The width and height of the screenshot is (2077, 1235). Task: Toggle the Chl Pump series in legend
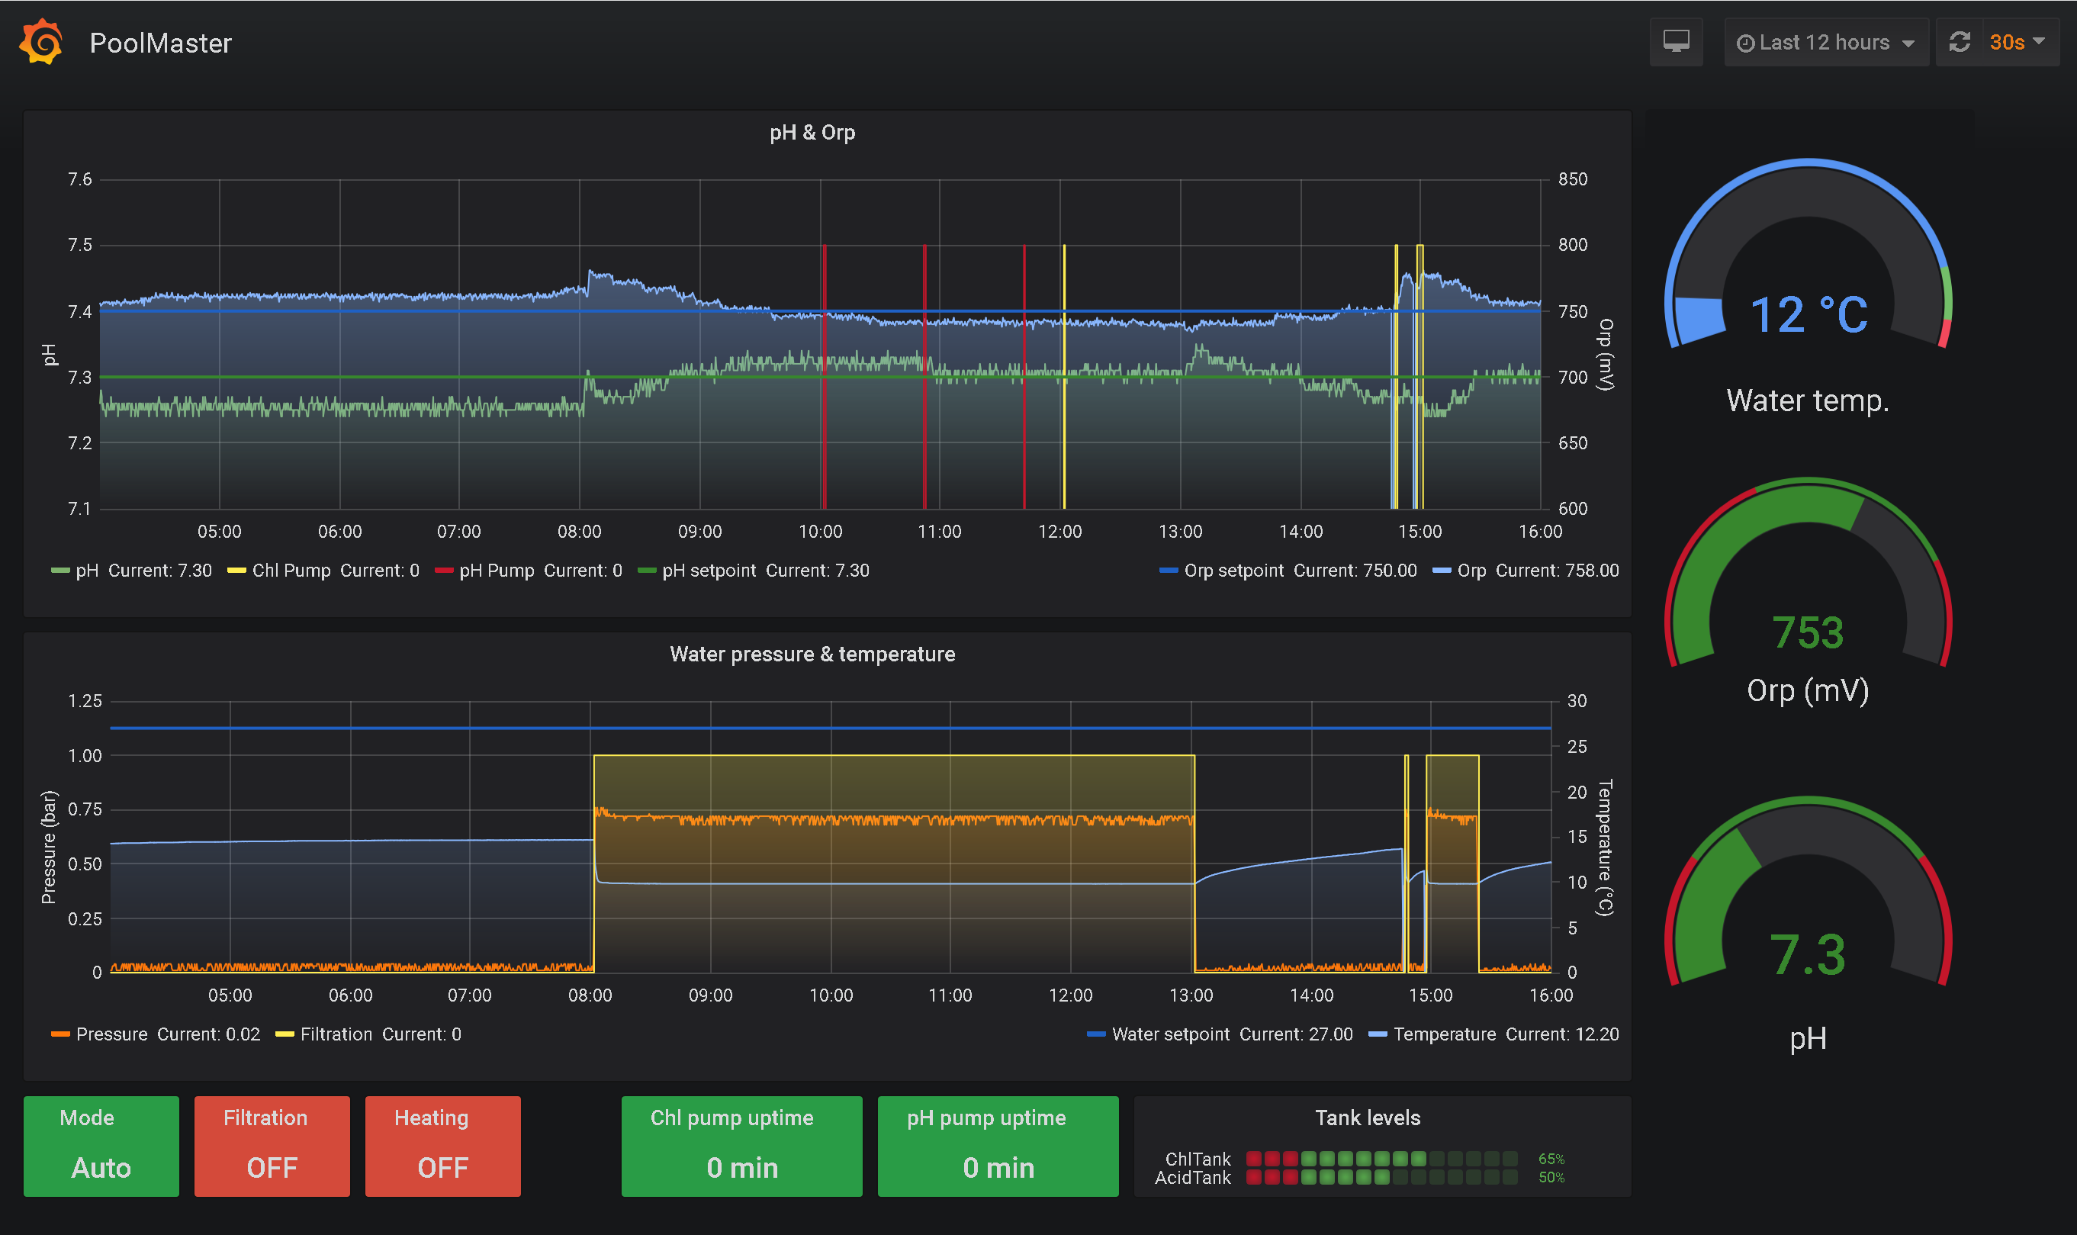coord(291,571)
